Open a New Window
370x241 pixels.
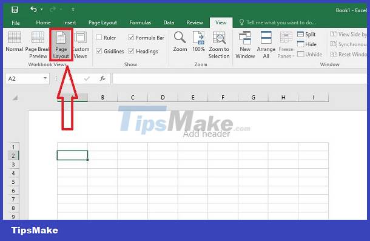pos(245,45)
